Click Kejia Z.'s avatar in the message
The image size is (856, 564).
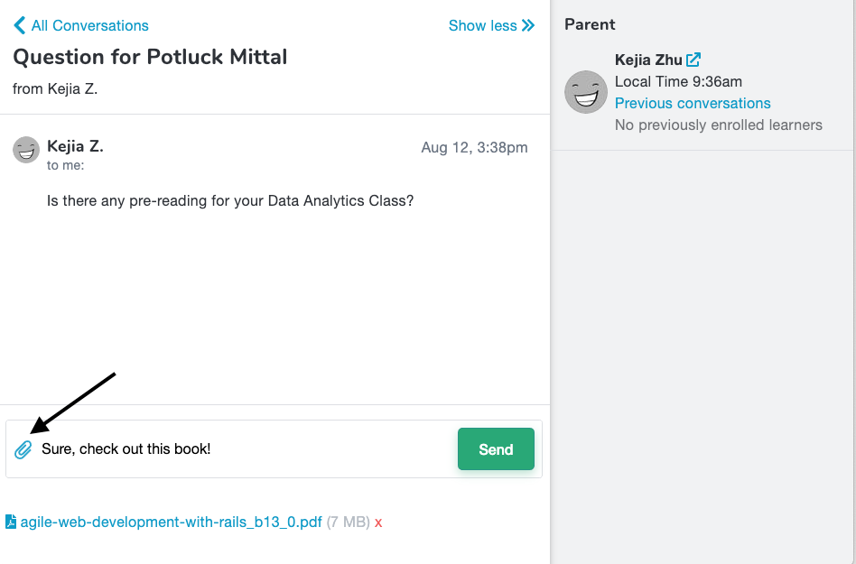point(26,150)
